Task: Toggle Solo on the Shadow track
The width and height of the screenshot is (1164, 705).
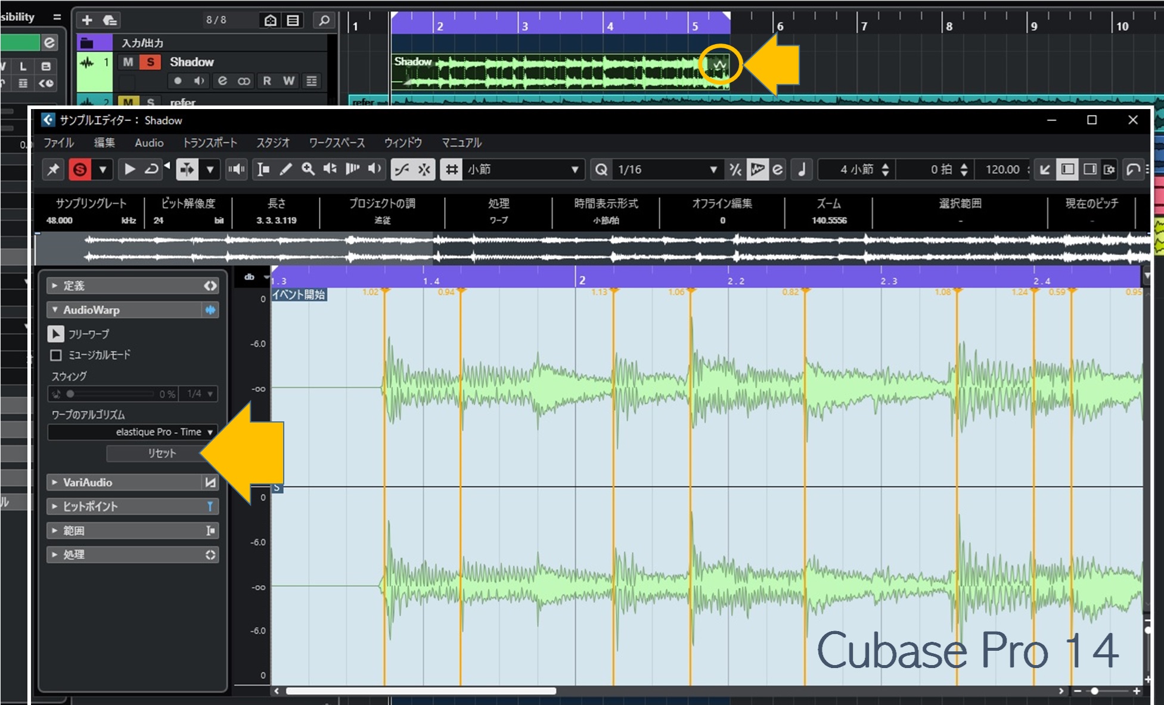Action: pyautogui.click(x=150, y=62)
